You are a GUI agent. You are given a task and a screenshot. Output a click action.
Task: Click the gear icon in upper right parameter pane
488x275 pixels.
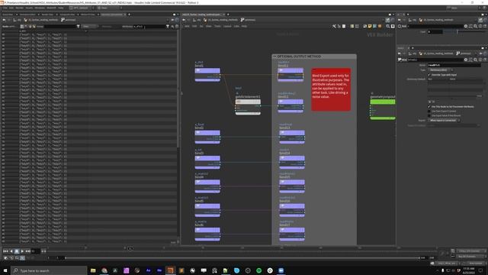coord(466,27)
